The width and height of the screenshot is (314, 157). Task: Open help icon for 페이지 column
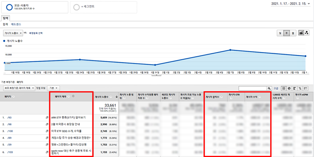[14, 96]
